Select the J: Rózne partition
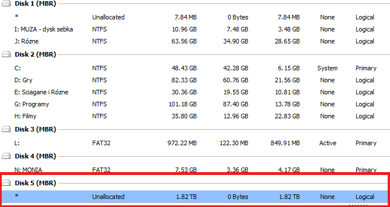Screen dimensions: 390x207 pos(195,41)
